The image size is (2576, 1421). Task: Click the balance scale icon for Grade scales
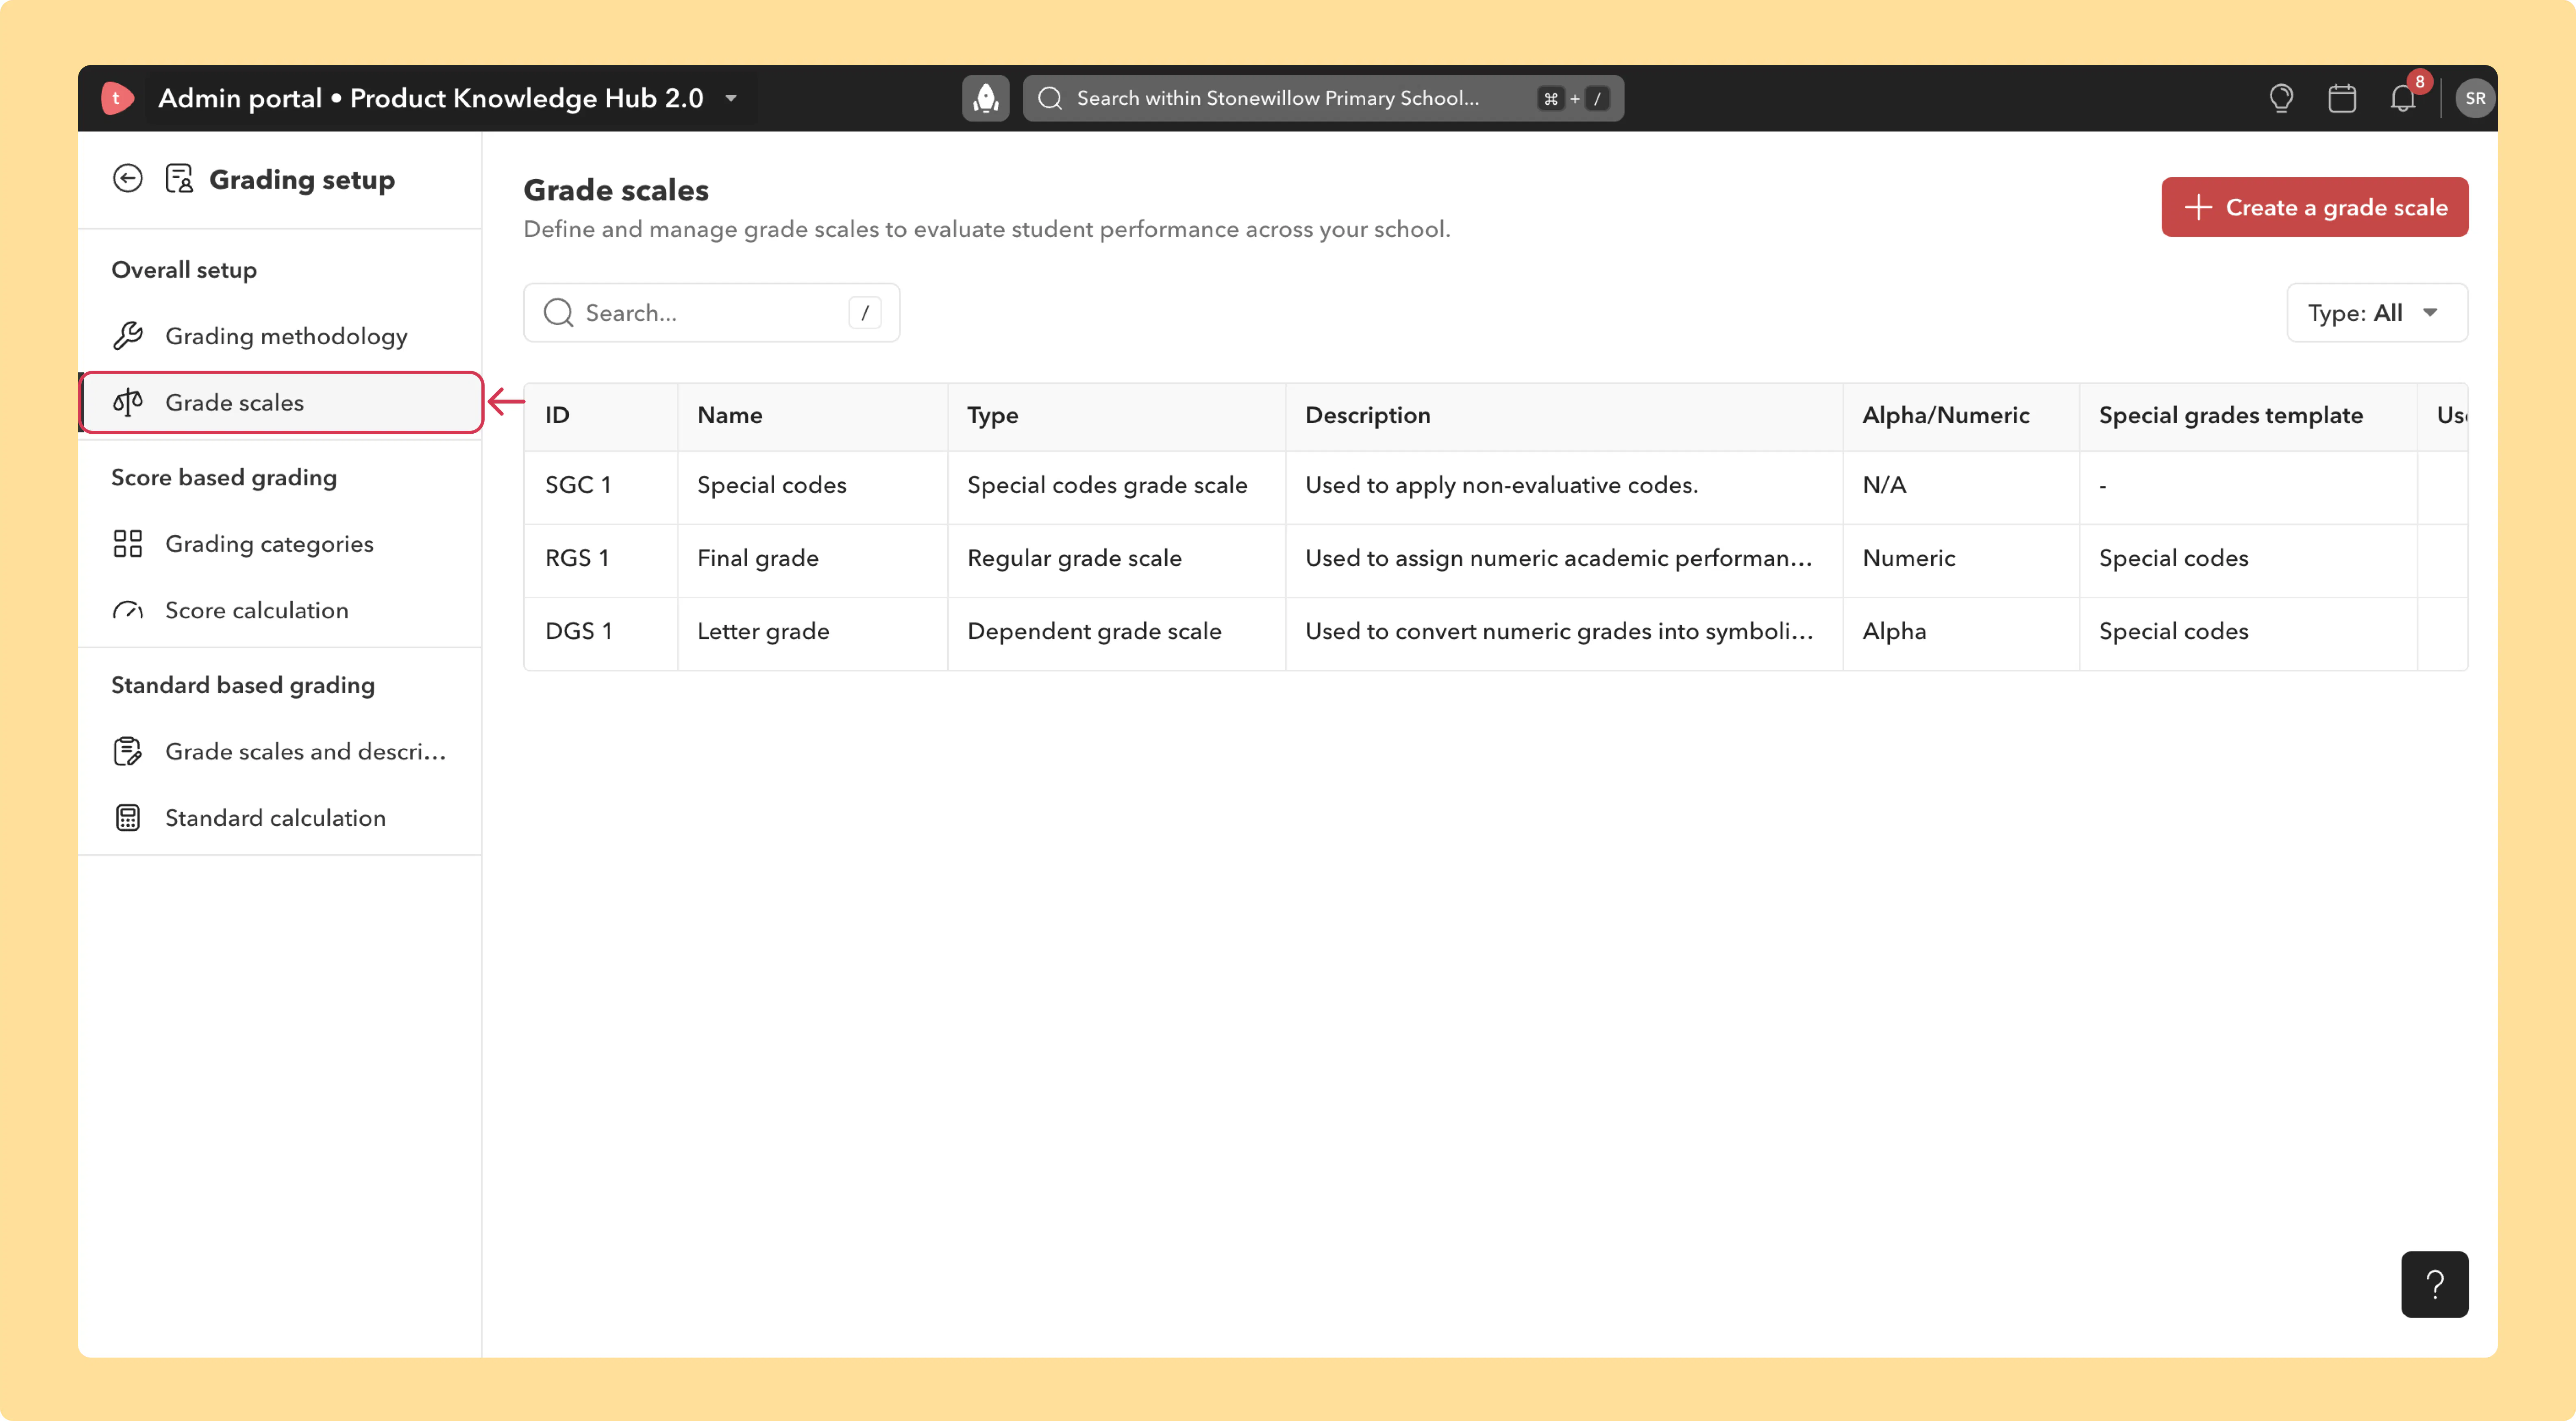(x=128, y=402)
